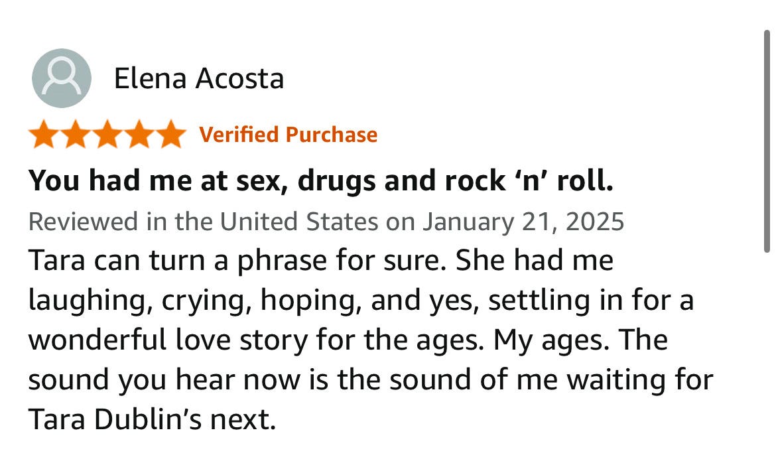This screenshot has height=471, width=776.
Task: Select the third orange rating star
Action: click(x=107, y=135)
